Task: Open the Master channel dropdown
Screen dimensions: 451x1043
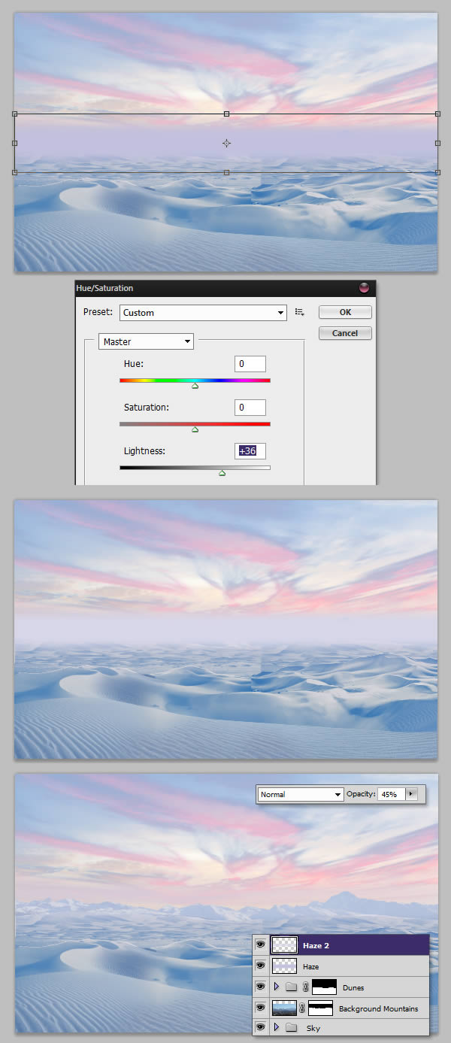Action: (146, 341)
